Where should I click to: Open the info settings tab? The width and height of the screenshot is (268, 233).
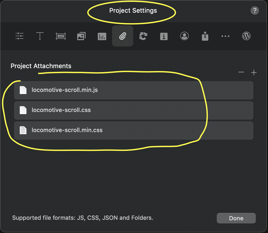[x=164, y=36]
